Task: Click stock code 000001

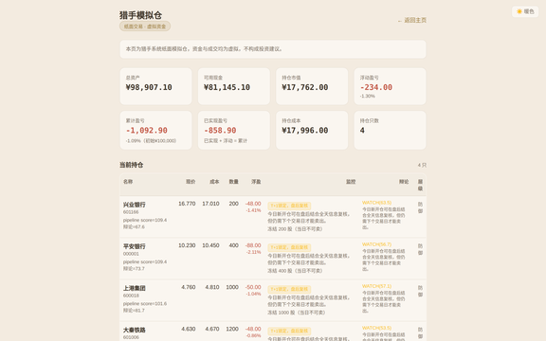Action: pyautogui.click(x=131, y=254)
